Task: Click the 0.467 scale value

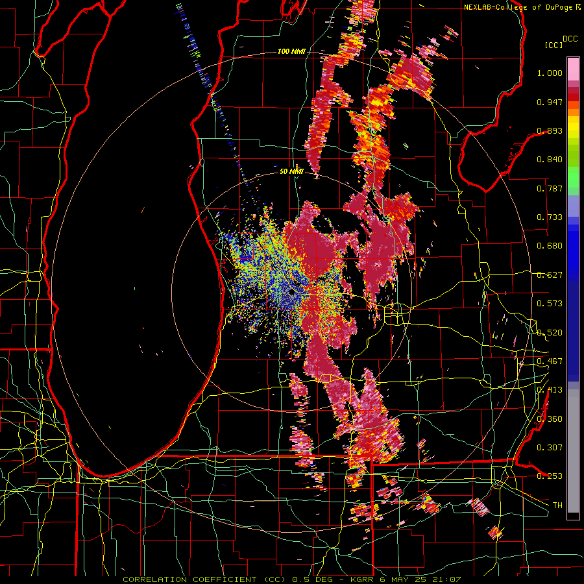Action: point(550,361)
